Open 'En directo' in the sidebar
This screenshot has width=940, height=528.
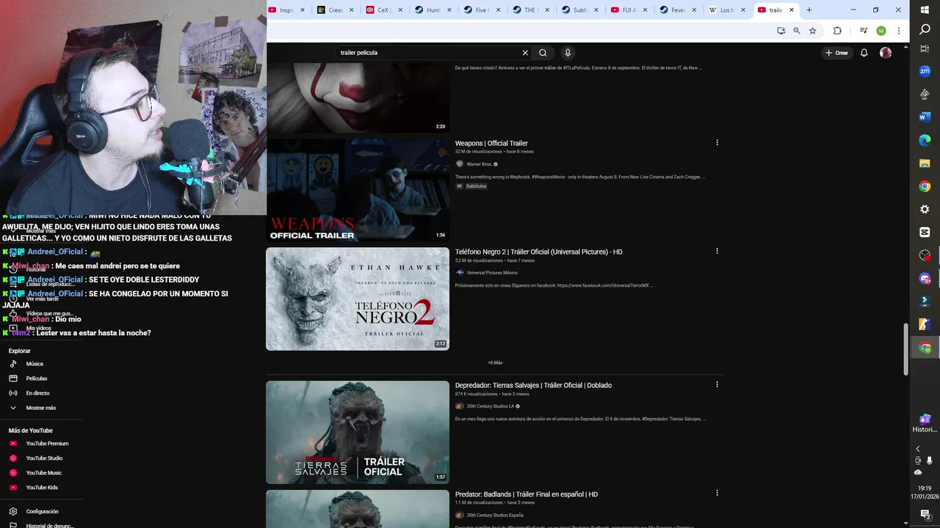tap(41, 393)
